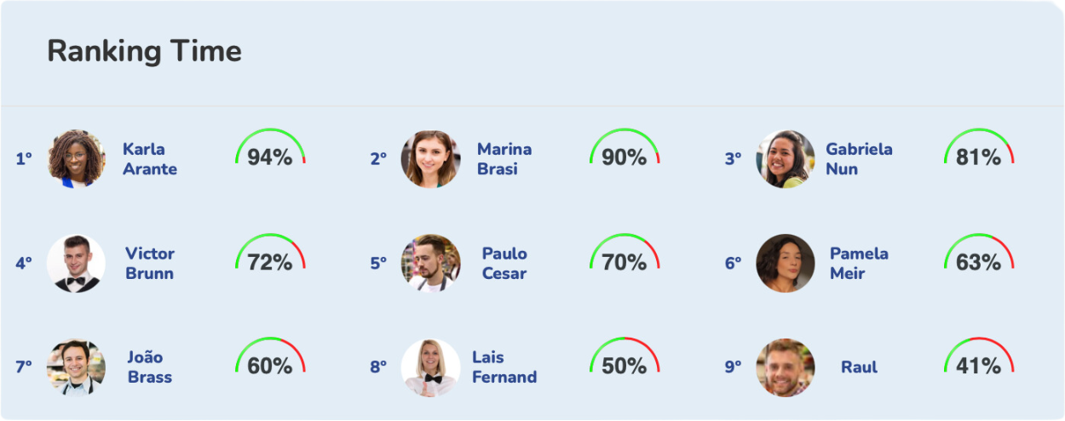The height and width of the screenshot is (421, 1065).
Task: Click the 5º rank label
Action: [378, 264]
